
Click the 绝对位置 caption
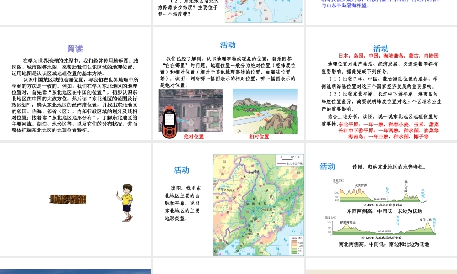click(194, 137)
